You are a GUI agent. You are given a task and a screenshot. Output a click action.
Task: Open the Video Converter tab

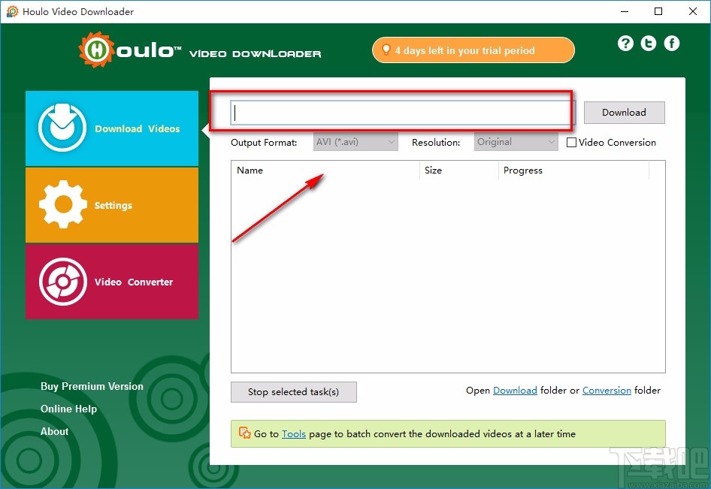click(112, 282)
